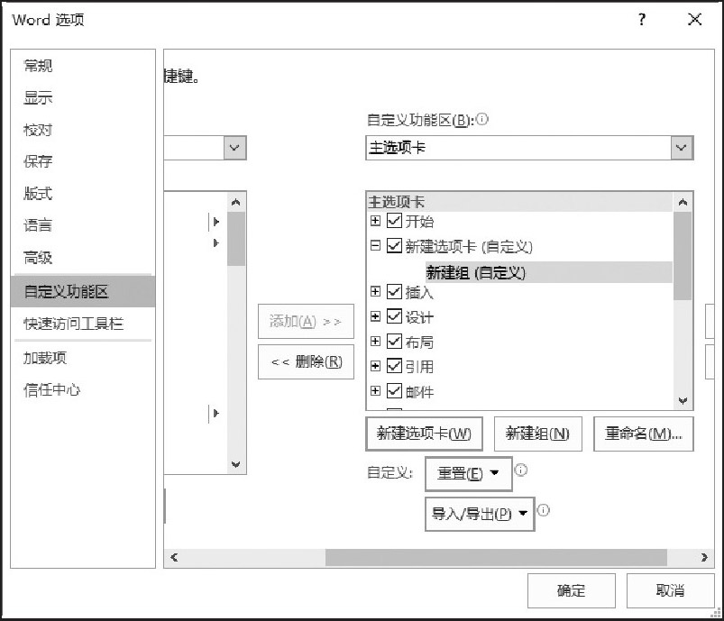Click the << 删除(R) button
The width and height of the screenshot is (724, 621).
tap(307, 361)
